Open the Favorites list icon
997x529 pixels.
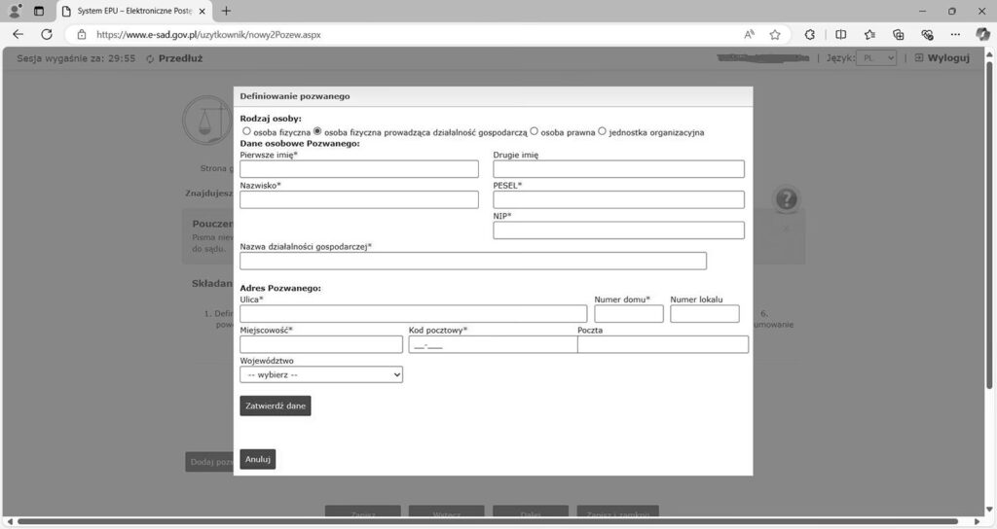(x=869, y=34)
